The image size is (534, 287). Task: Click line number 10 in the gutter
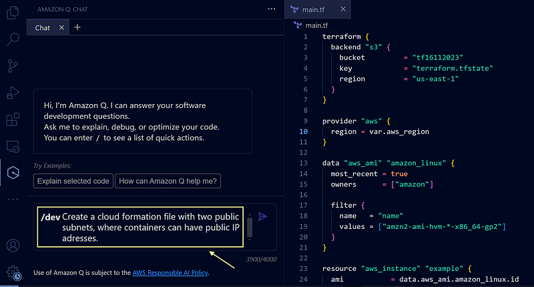[304, 131]
